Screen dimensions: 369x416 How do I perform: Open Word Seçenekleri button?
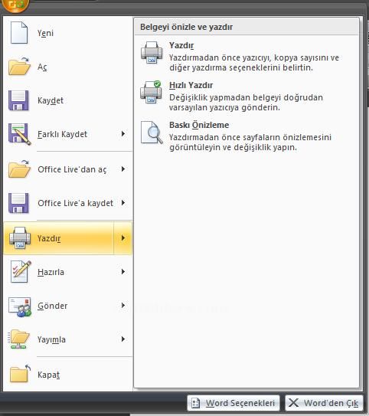233,403
